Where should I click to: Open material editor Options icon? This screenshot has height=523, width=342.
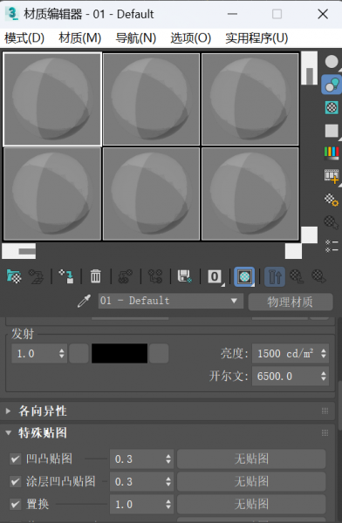click(332, 200)
